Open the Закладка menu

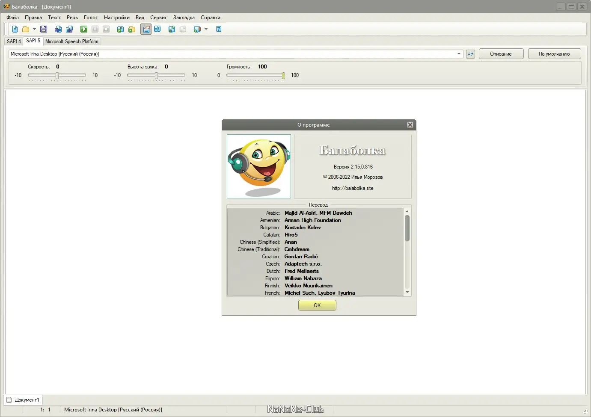click(x=184, y=18)
